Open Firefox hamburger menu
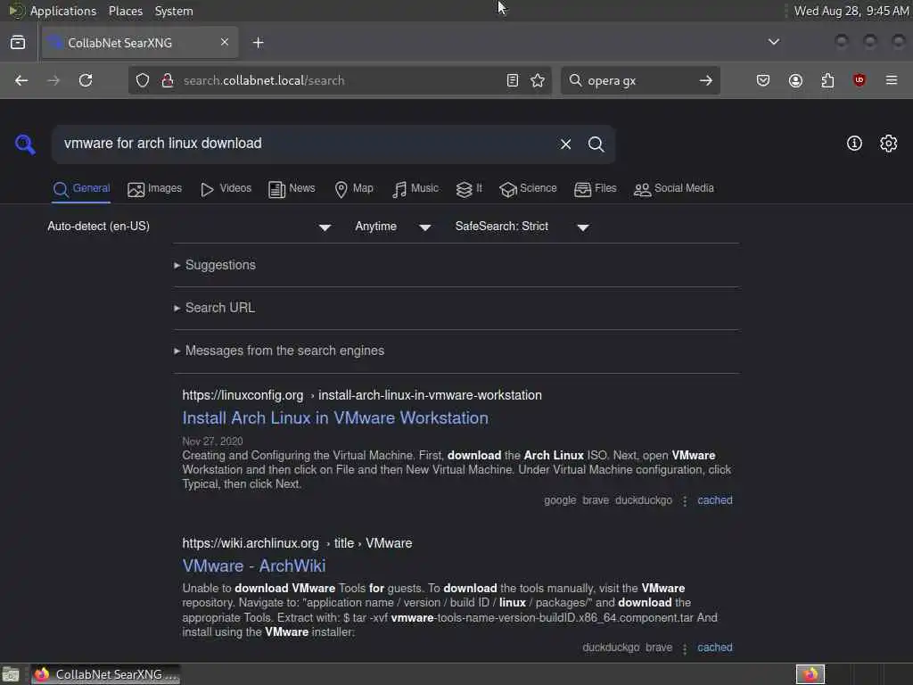The image size is (913, 685). click(892, 80)
